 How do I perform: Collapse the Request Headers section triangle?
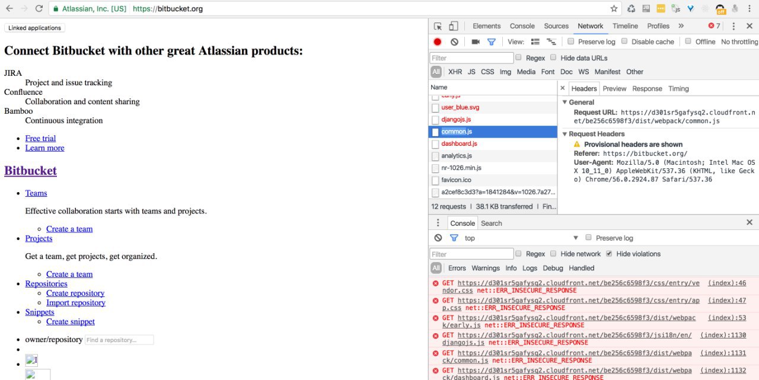click(565, 134)
